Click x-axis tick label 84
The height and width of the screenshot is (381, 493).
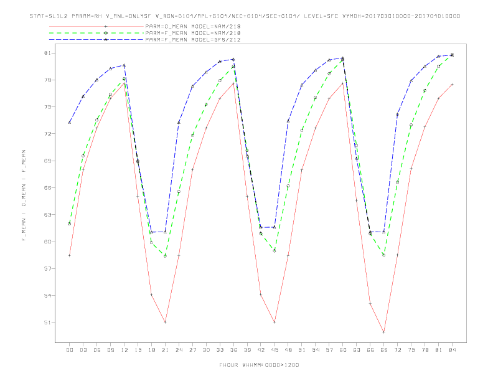(x=452, y=350)
